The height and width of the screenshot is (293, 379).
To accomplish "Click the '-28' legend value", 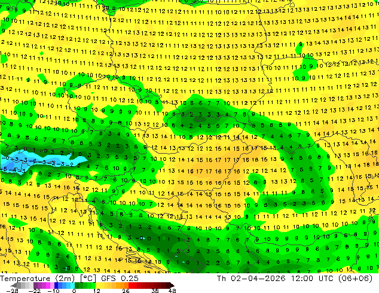I will pyautogui.click(x=12, y=291).
